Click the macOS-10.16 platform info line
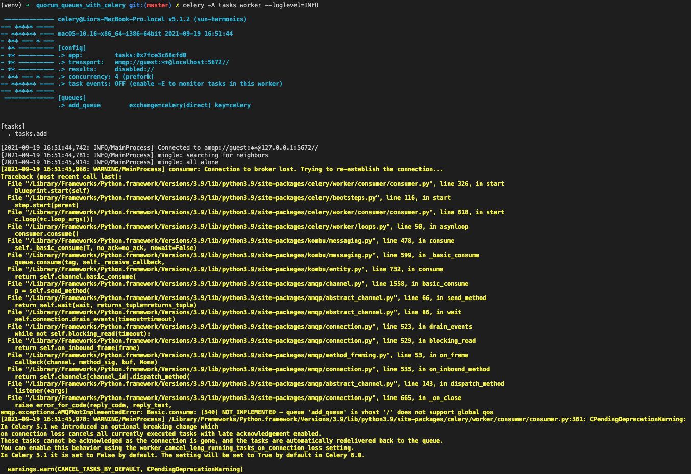This screenshot has width=691, height=474. click(145, 34)
